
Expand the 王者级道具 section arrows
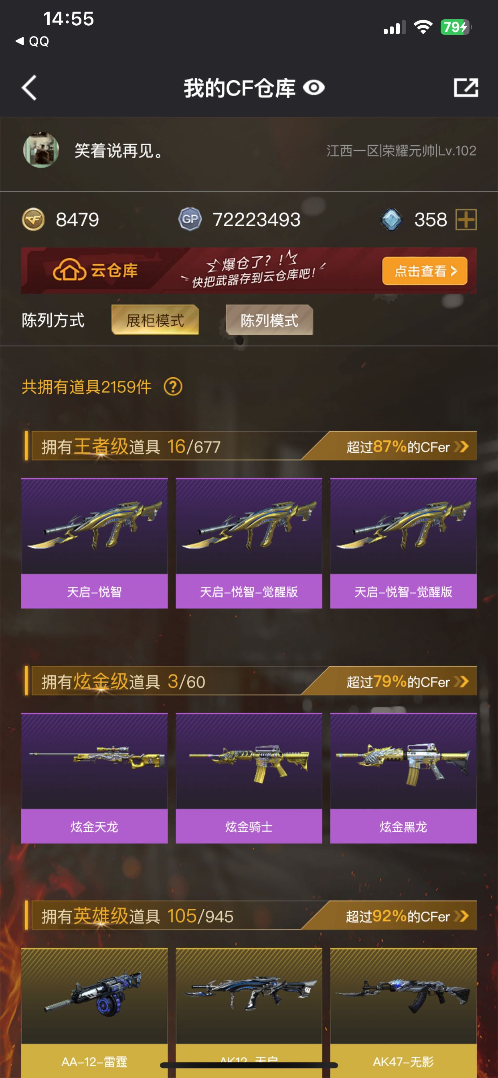tap(461, 446)
